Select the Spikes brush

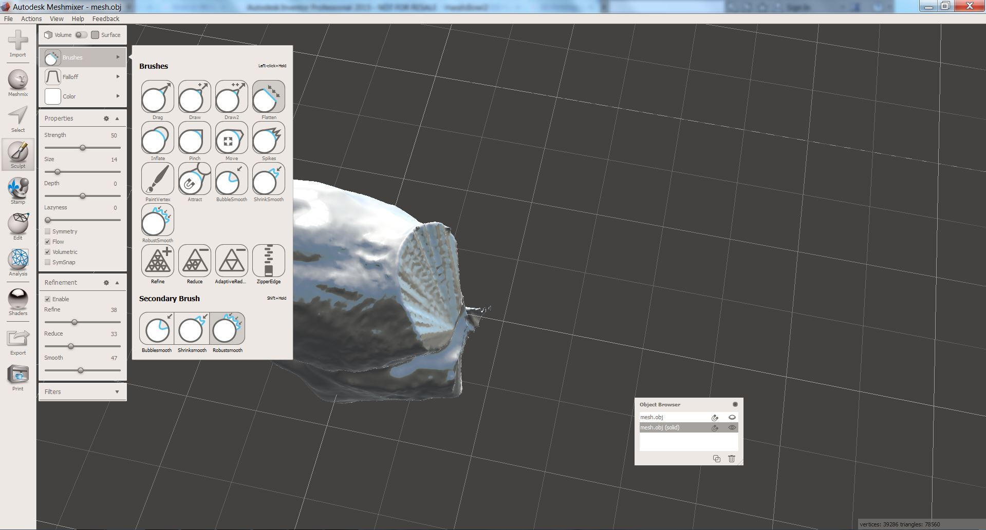point(268,138)
